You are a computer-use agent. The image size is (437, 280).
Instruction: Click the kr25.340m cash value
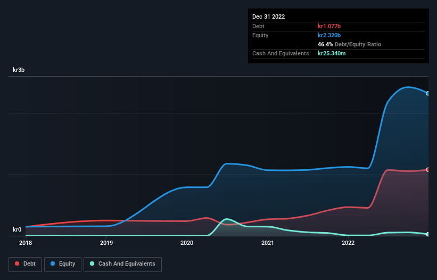click(332, 53)
